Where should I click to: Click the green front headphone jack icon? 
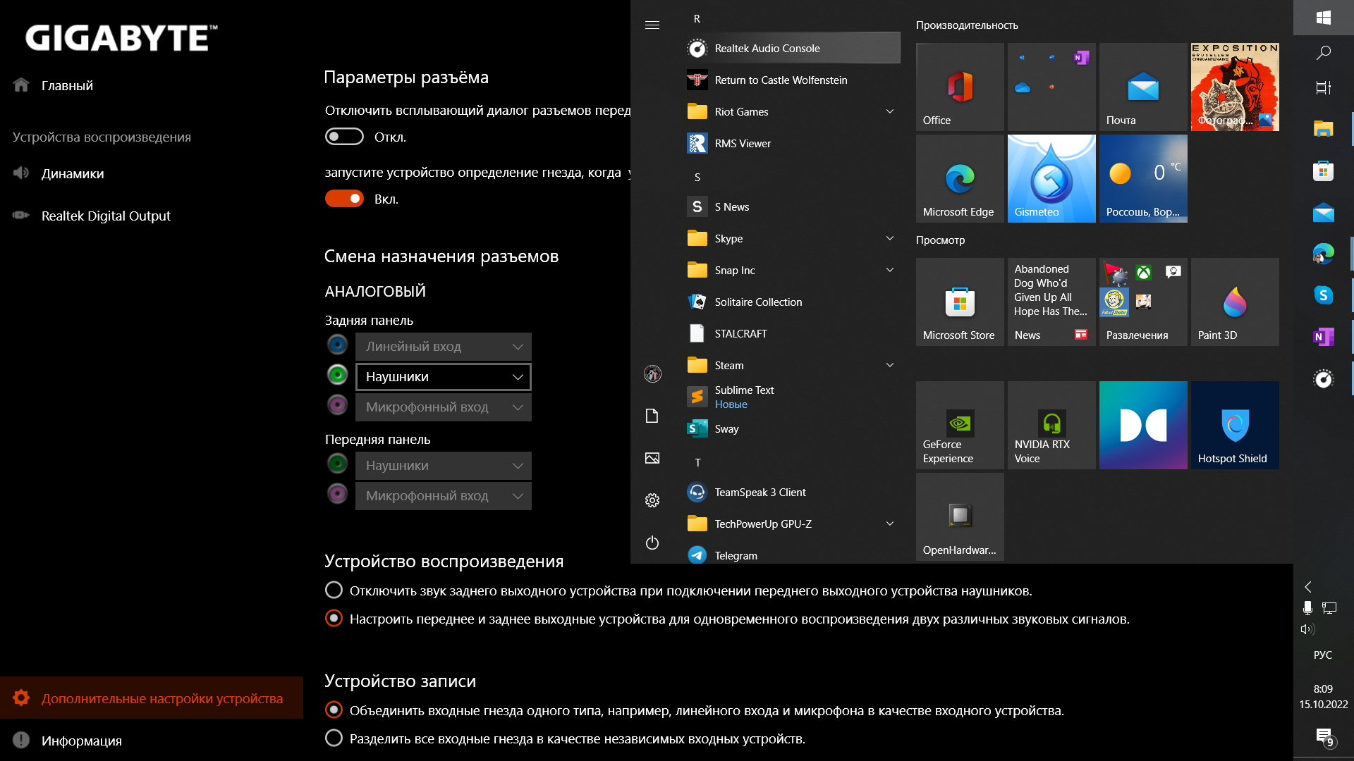(x=338, y=464)
